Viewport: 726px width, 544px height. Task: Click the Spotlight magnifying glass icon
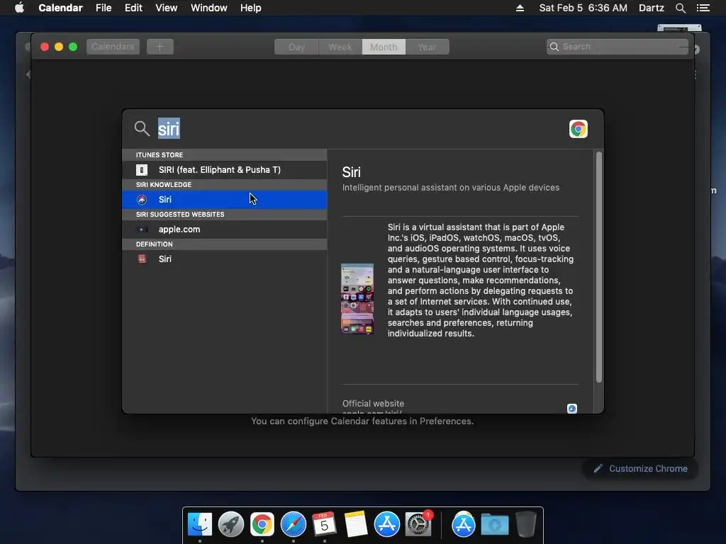[142, 129]
